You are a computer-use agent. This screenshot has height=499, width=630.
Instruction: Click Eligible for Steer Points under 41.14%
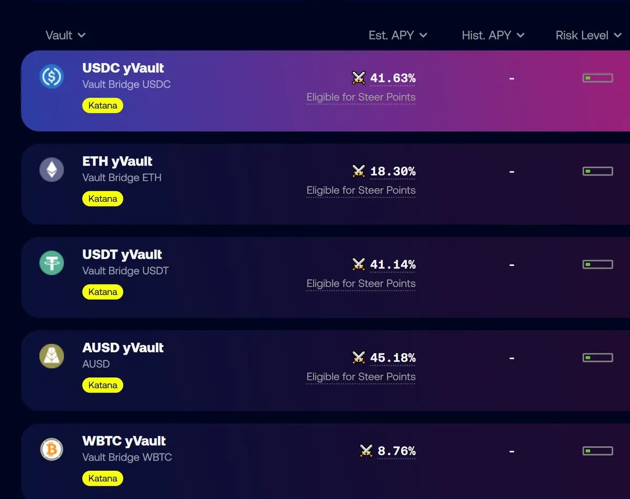coord(361,284)
